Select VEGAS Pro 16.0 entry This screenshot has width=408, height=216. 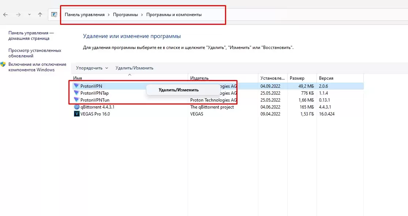click(x=95, y=114)
